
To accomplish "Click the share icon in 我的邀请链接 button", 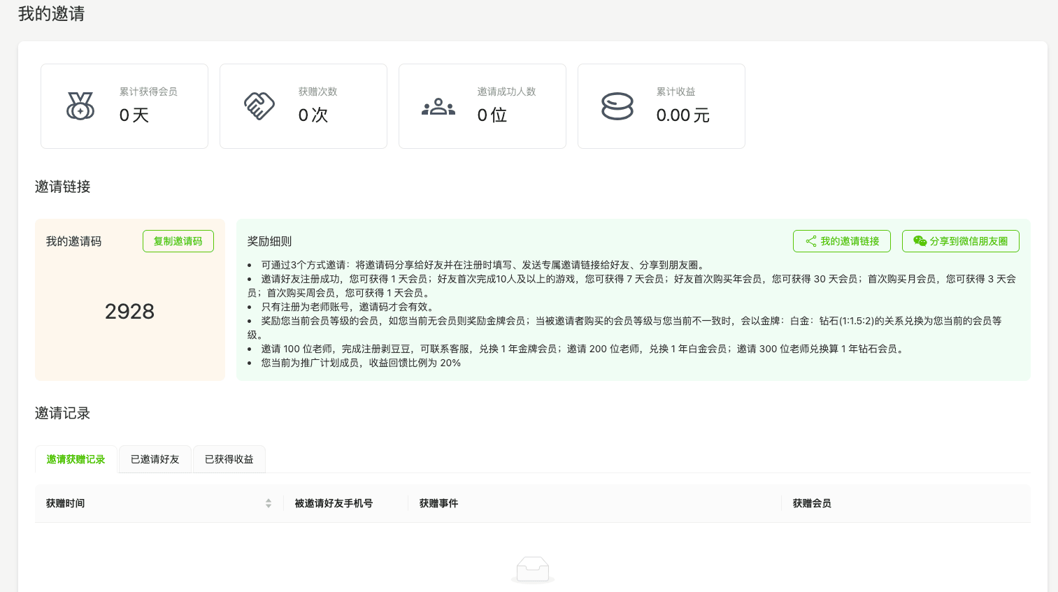I will (811, 241).
